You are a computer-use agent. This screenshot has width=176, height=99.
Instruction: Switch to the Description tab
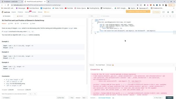click(7, 16)
